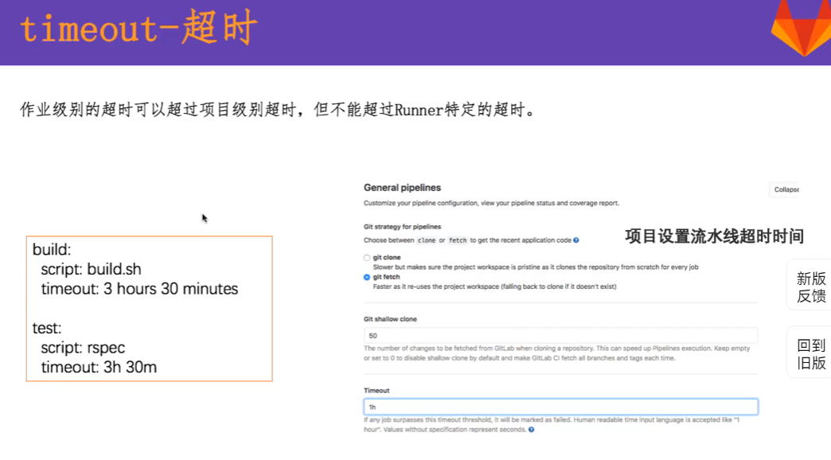Click the 'Git shallow clone' label
Viewport: 831px width, 460px height.
click(390, 319)
